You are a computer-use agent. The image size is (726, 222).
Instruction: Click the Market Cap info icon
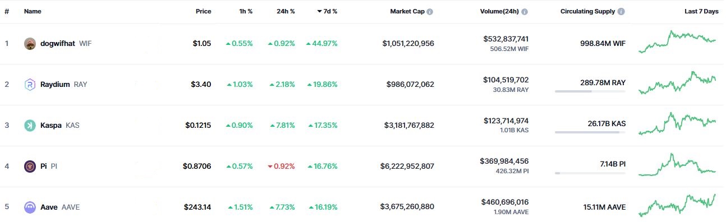tap(430, 12)
